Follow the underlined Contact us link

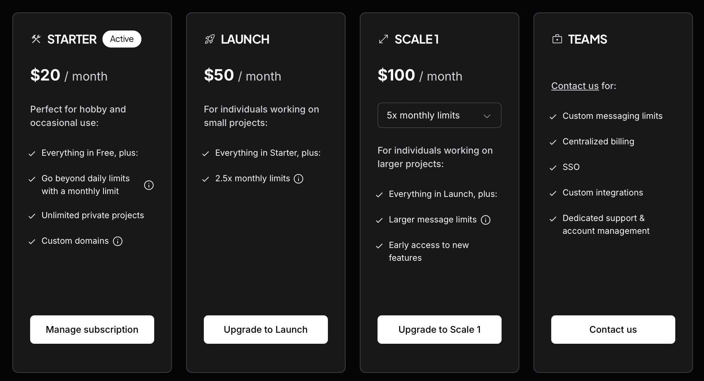575,86
